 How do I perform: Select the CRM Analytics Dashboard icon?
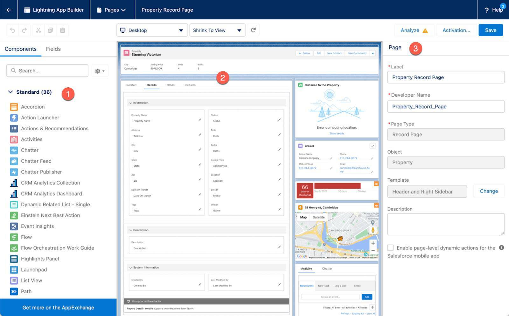coord(14,193)
